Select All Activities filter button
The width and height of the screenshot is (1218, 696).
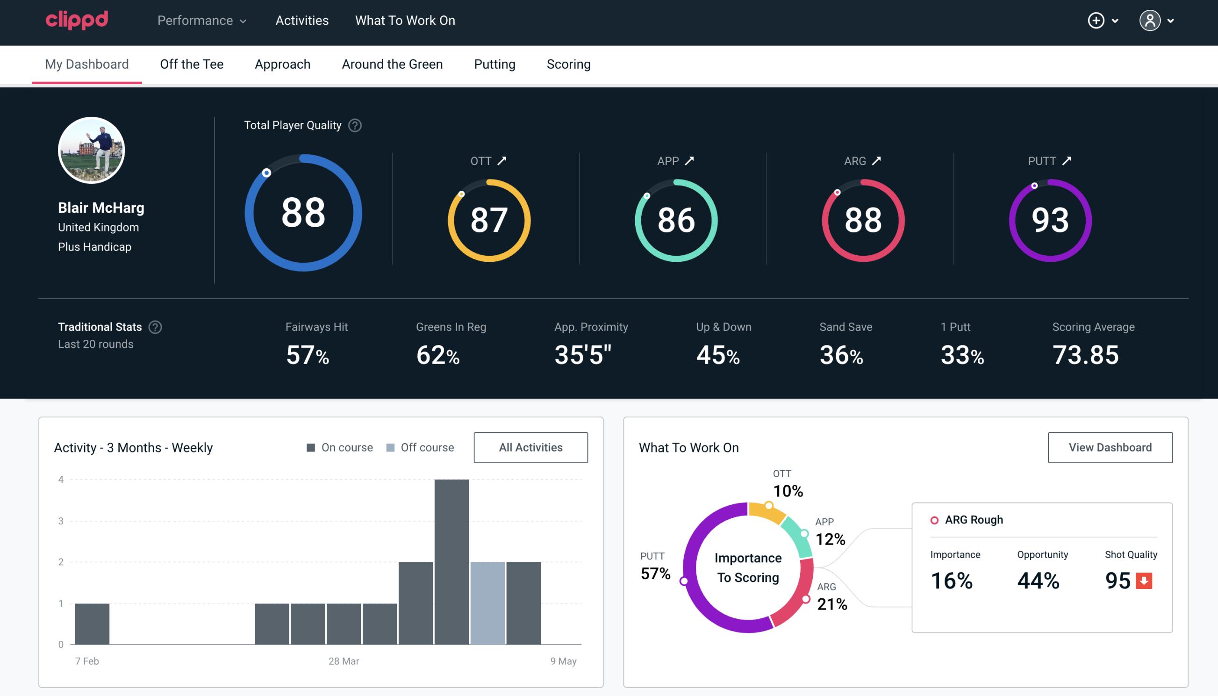click(531, 447)
